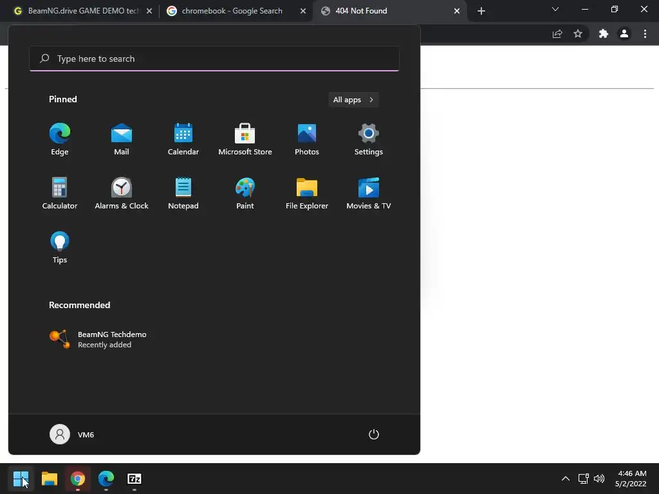The width and height of the screenshot is (659, 494).
Task: Open Microsoft Edge from the taskbar
Action: point(106,479)
